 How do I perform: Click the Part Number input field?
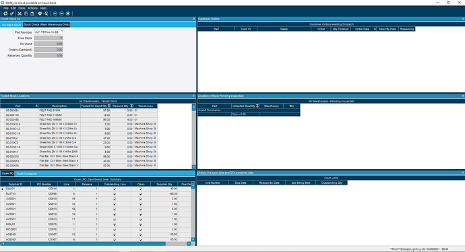coord(48,32)
